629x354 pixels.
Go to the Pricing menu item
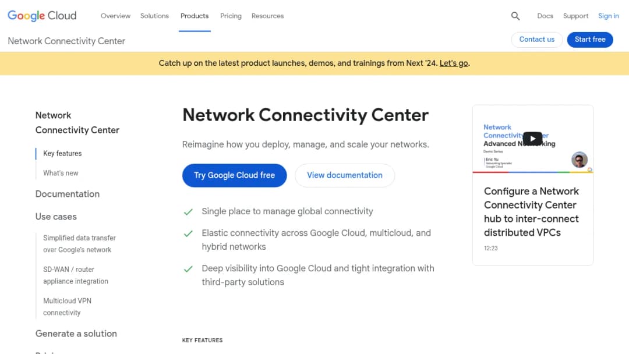[231, 16]
